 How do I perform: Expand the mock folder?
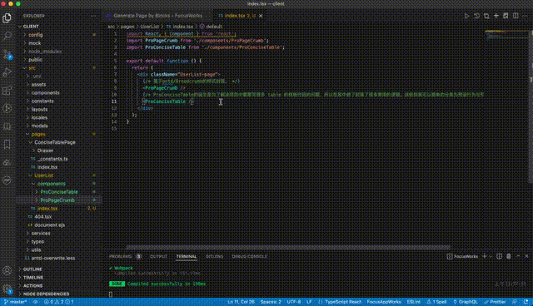tap(35, 43)
